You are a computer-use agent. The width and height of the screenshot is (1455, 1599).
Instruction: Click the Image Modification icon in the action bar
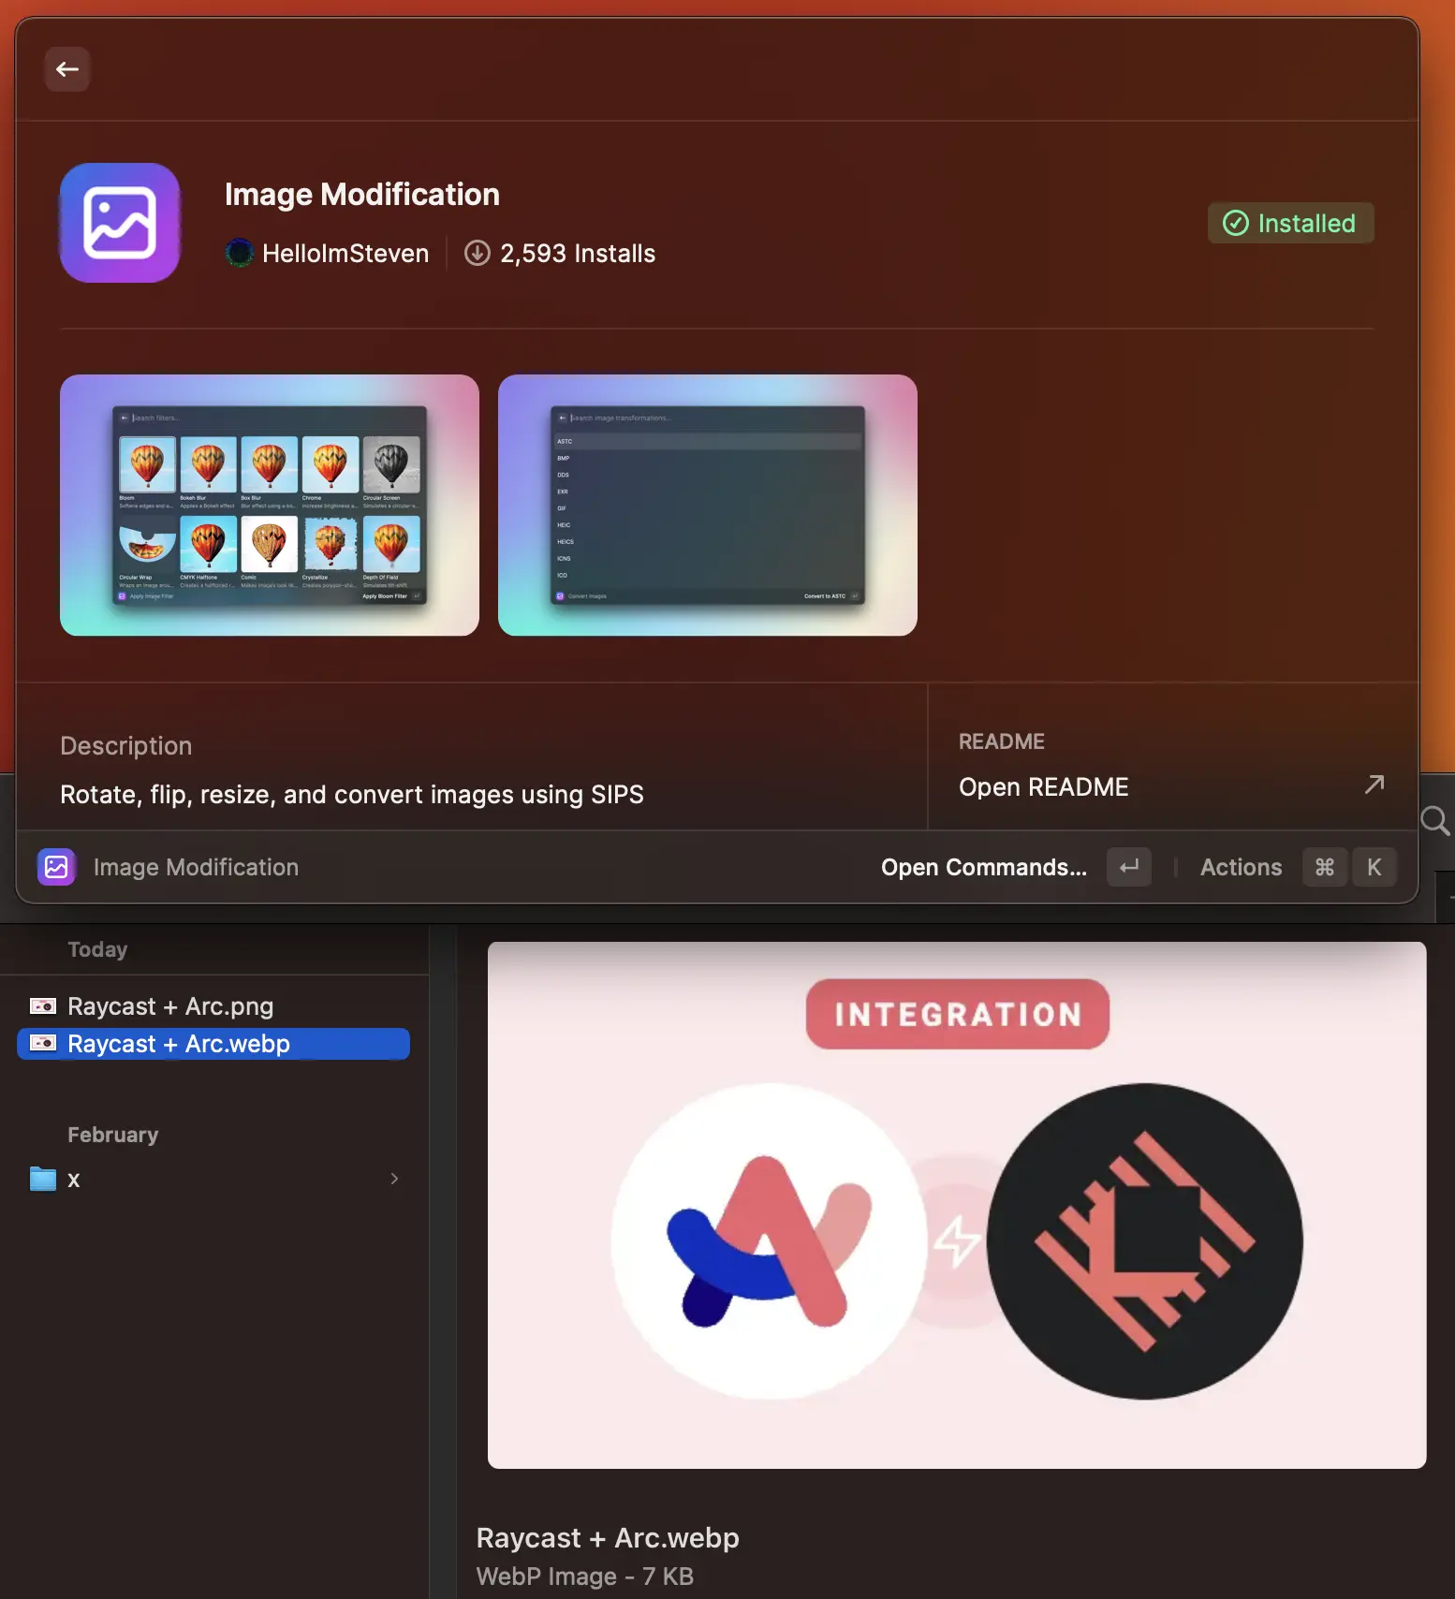point(56,867)
